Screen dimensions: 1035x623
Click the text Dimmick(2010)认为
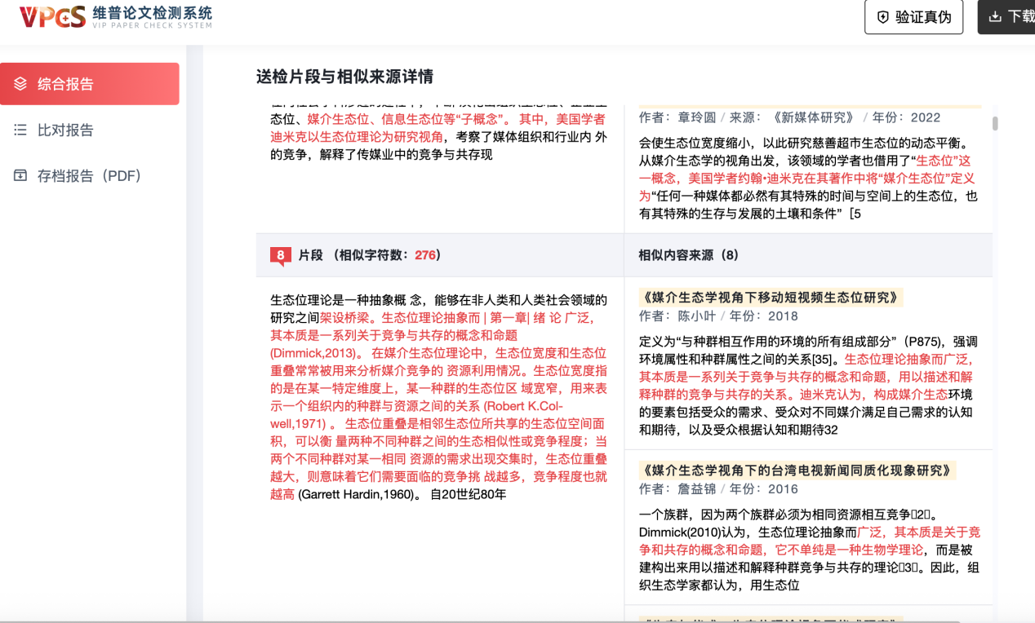tap(694, 532)
